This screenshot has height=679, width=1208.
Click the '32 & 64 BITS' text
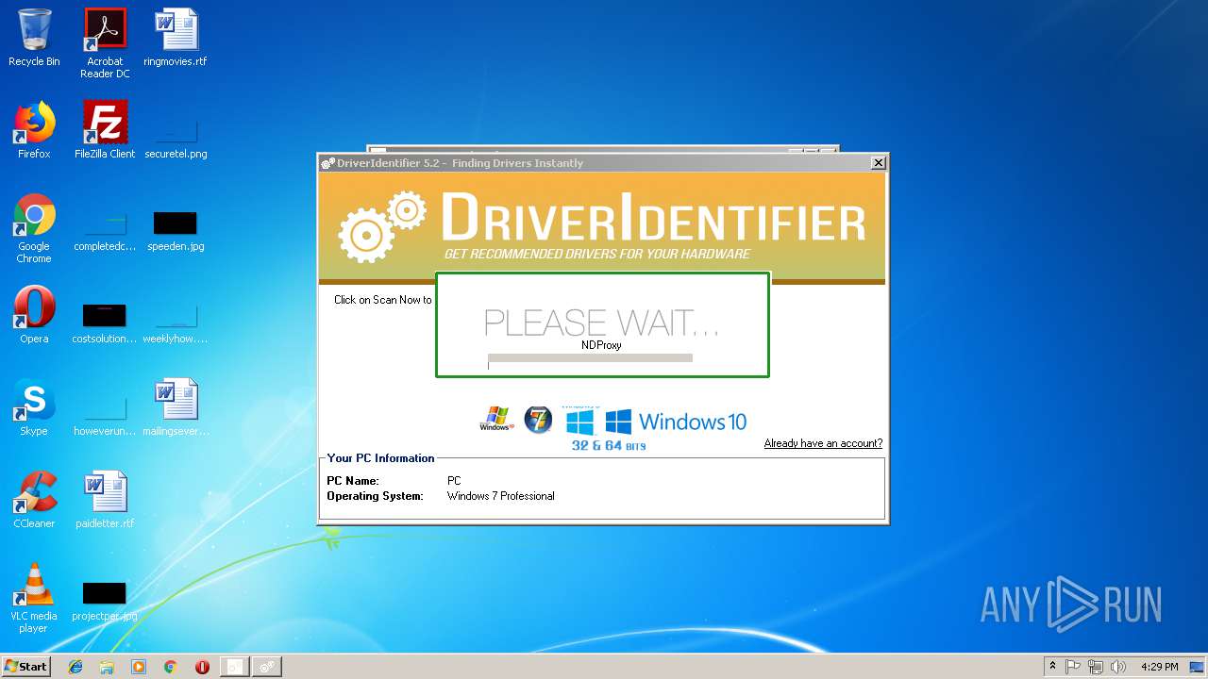(609, 445)
